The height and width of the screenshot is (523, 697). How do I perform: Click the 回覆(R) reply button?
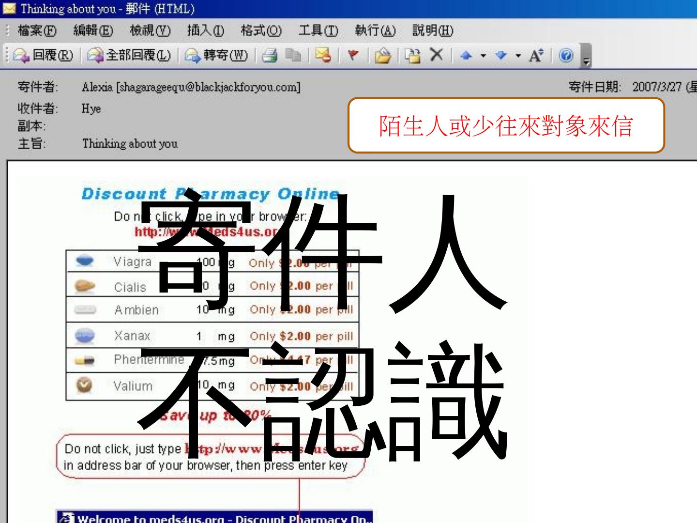pos(44,56)
